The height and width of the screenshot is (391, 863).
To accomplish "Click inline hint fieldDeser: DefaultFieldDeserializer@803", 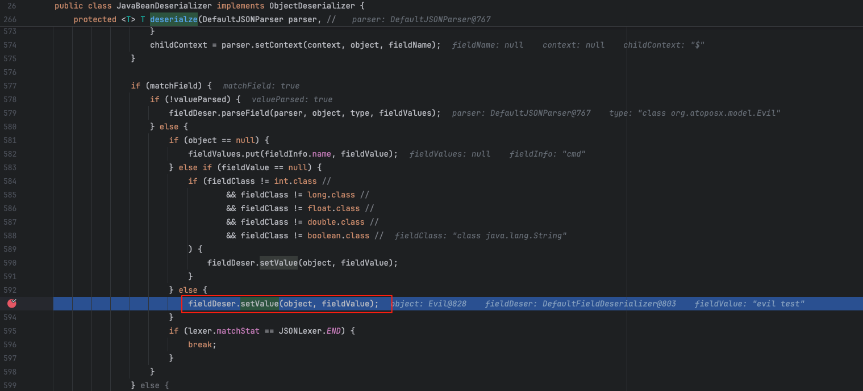I will pos(580,304).
